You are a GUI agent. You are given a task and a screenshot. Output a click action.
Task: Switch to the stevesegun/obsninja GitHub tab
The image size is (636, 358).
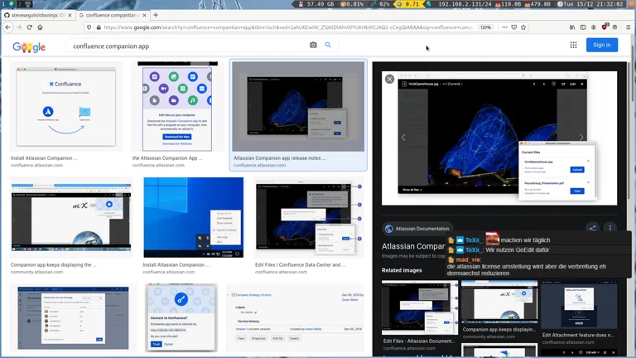tap(37, 15)
